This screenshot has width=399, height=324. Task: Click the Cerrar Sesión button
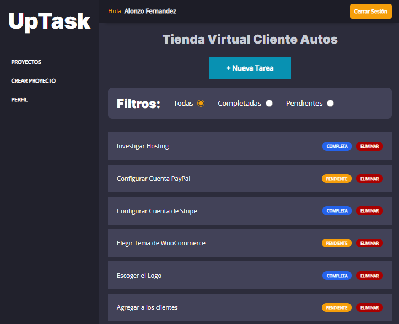click(370, 11)
